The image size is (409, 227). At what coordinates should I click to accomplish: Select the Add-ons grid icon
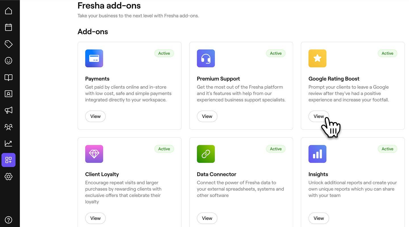click(x=9, y=160)
